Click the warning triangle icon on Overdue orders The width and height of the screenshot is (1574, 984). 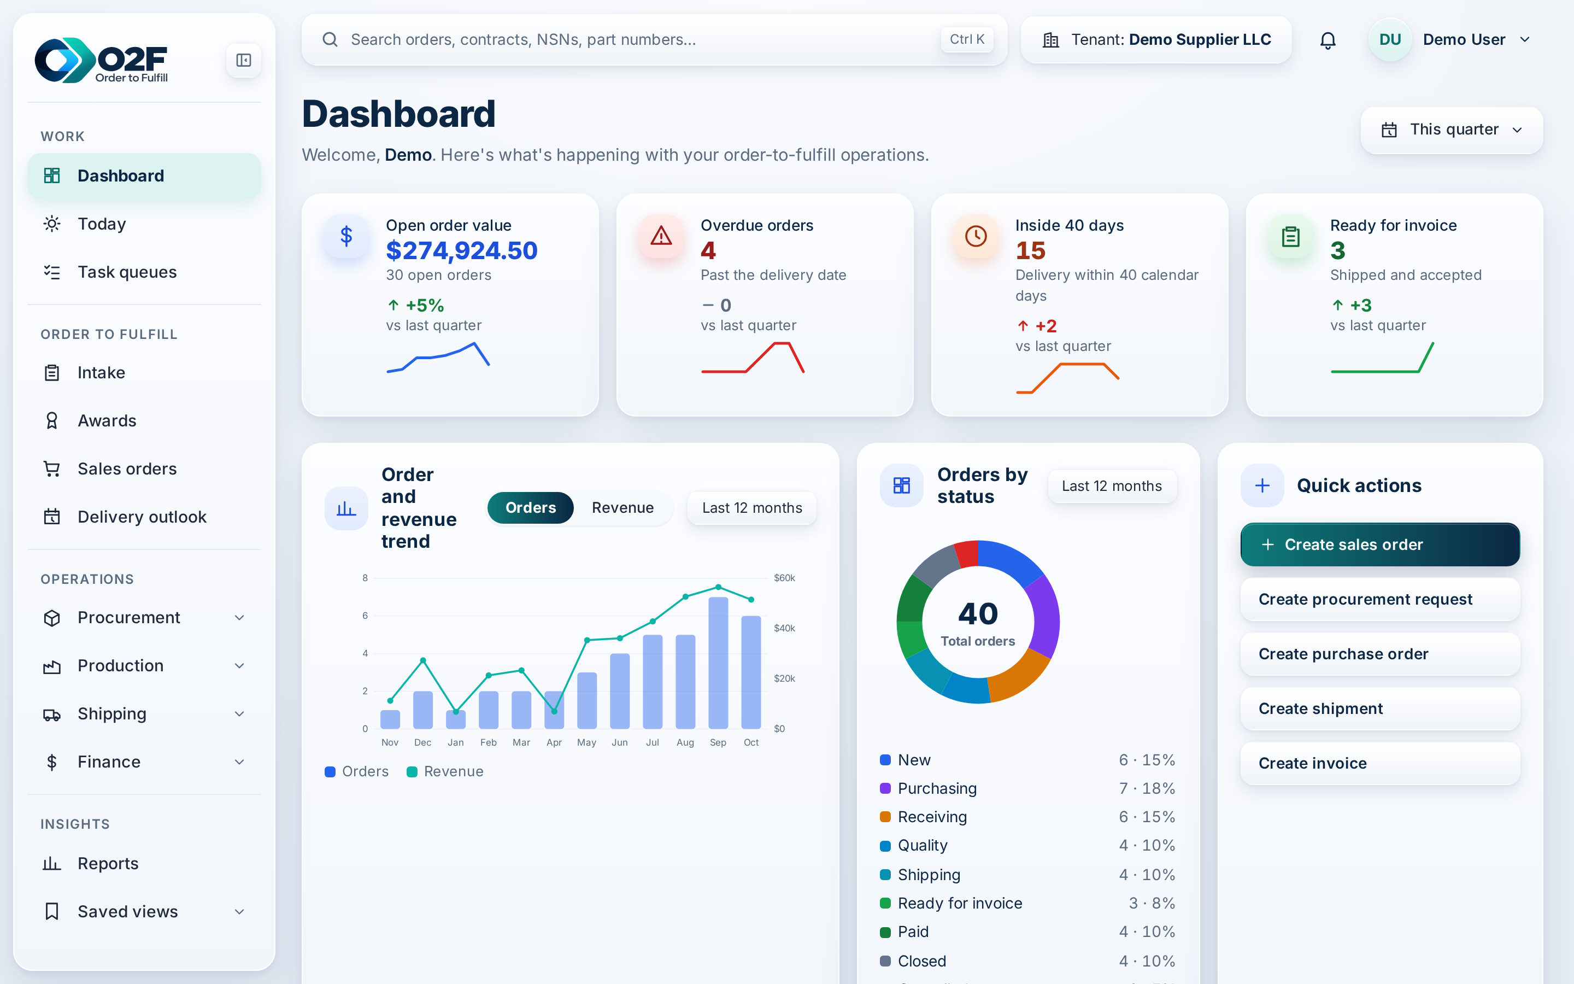661,236
